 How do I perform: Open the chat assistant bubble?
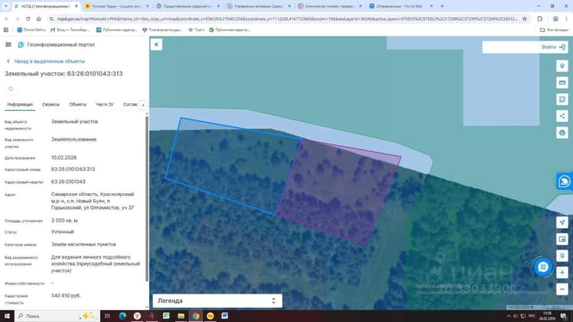point(565,181)
